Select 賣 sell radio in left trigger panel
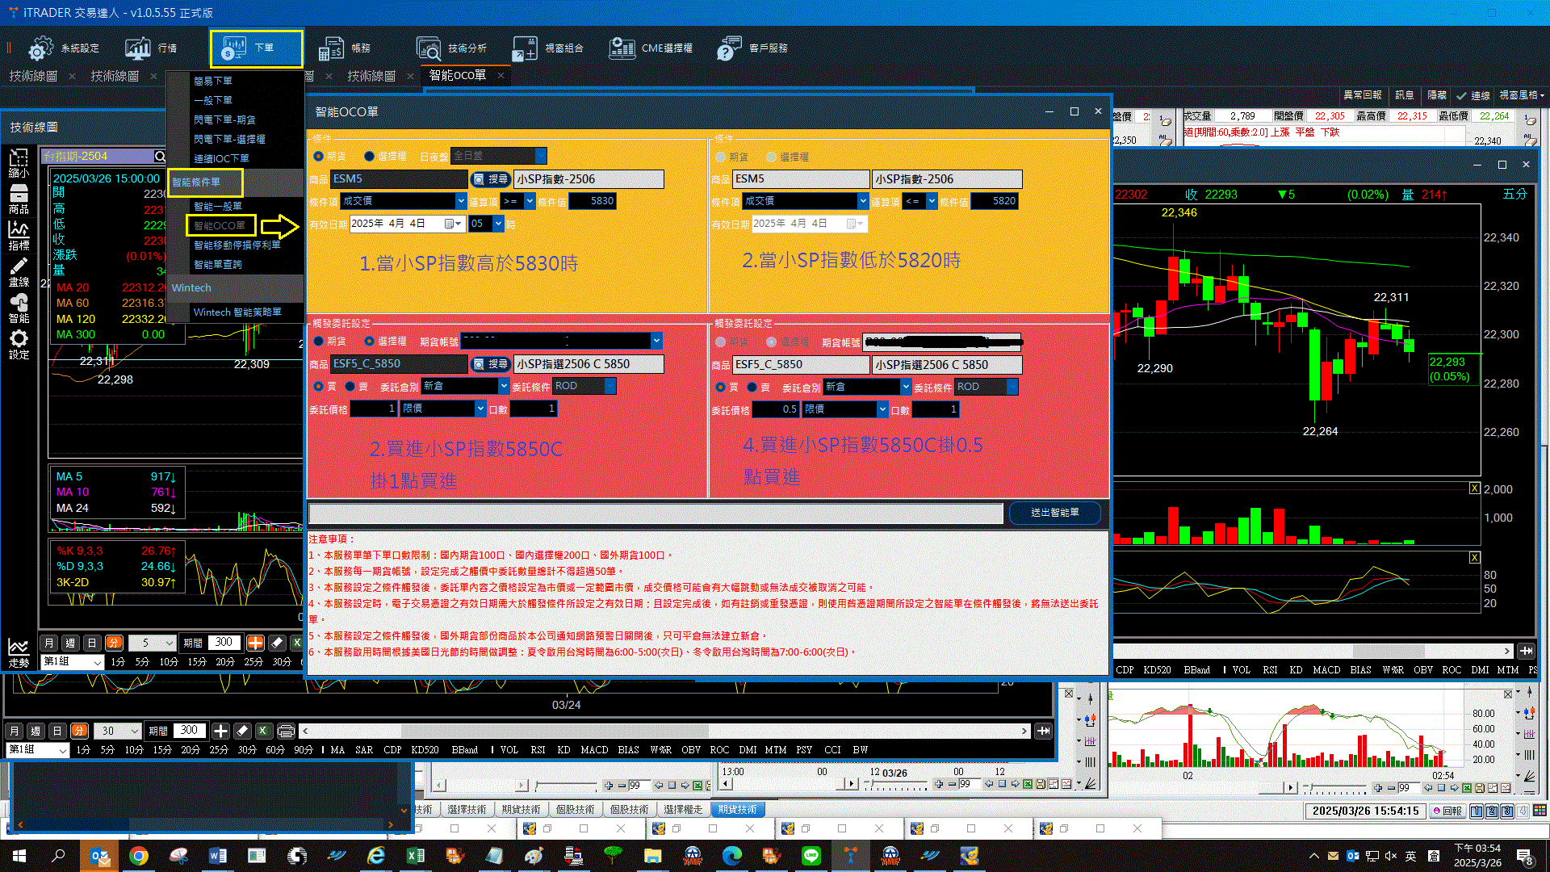The height and width of the screenshot is (872, 1550). point(350,387)
